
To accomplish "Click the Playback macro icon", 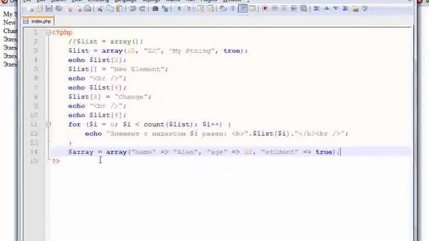I will tap(284, 9).
